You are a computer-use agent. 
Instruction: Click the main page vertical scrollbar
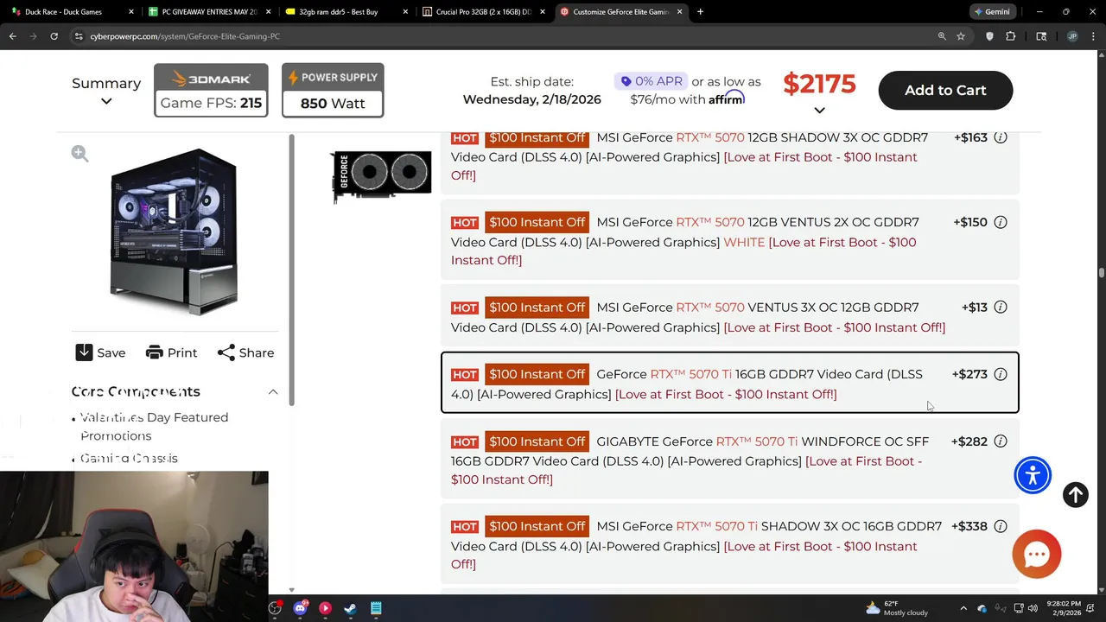point(1101,273)
